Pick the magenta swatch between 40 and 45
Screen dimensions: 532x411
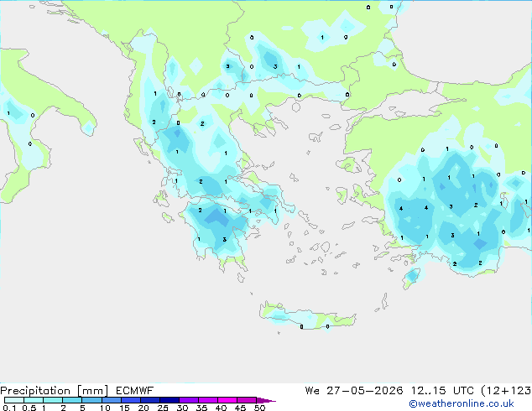pyautogui.click(x=227, y=400)
